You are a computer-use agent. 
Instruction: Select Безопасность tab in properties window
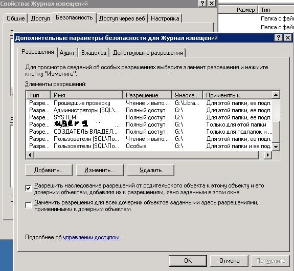(74, 17)
